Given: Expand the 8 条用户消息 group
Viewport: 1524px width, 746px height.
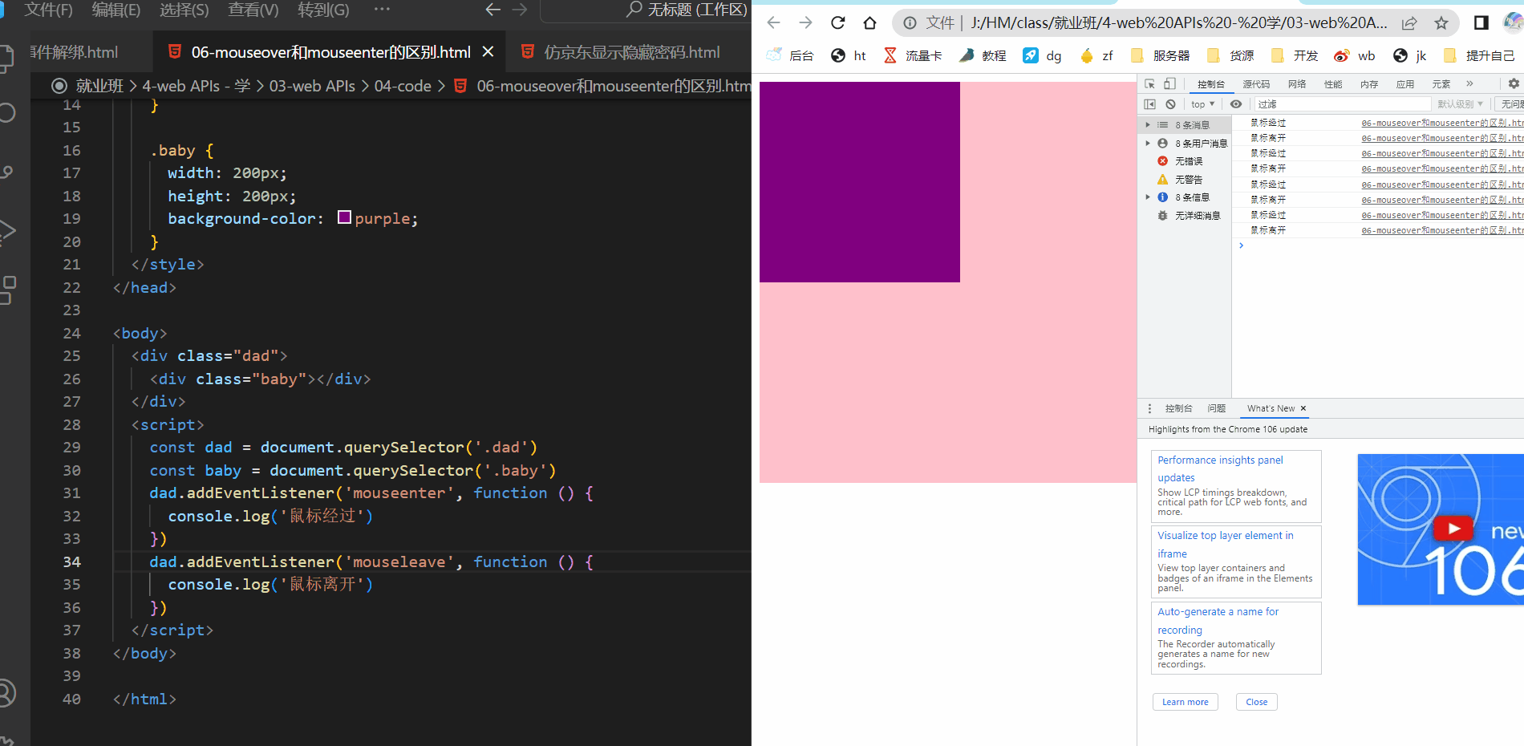Looking at the screenshot, I should [1148, 144].
